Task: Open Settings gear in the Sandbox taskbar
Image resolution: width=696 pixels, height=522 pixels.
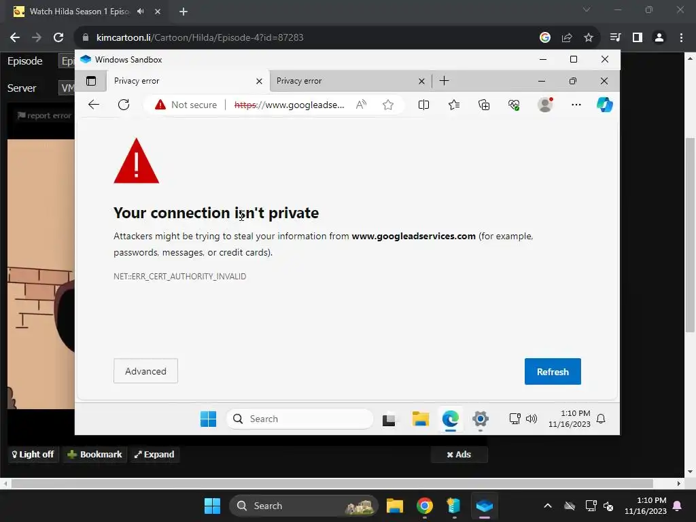Action: 481,419
